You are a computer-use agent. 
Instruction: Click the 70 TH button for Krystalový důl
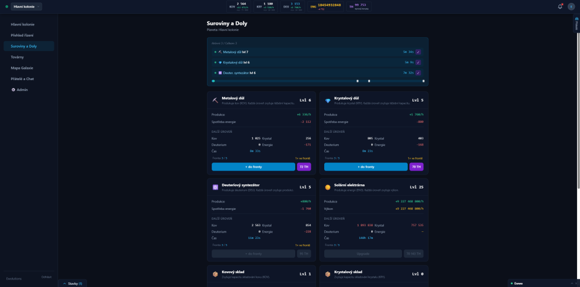tap(416, 167)
